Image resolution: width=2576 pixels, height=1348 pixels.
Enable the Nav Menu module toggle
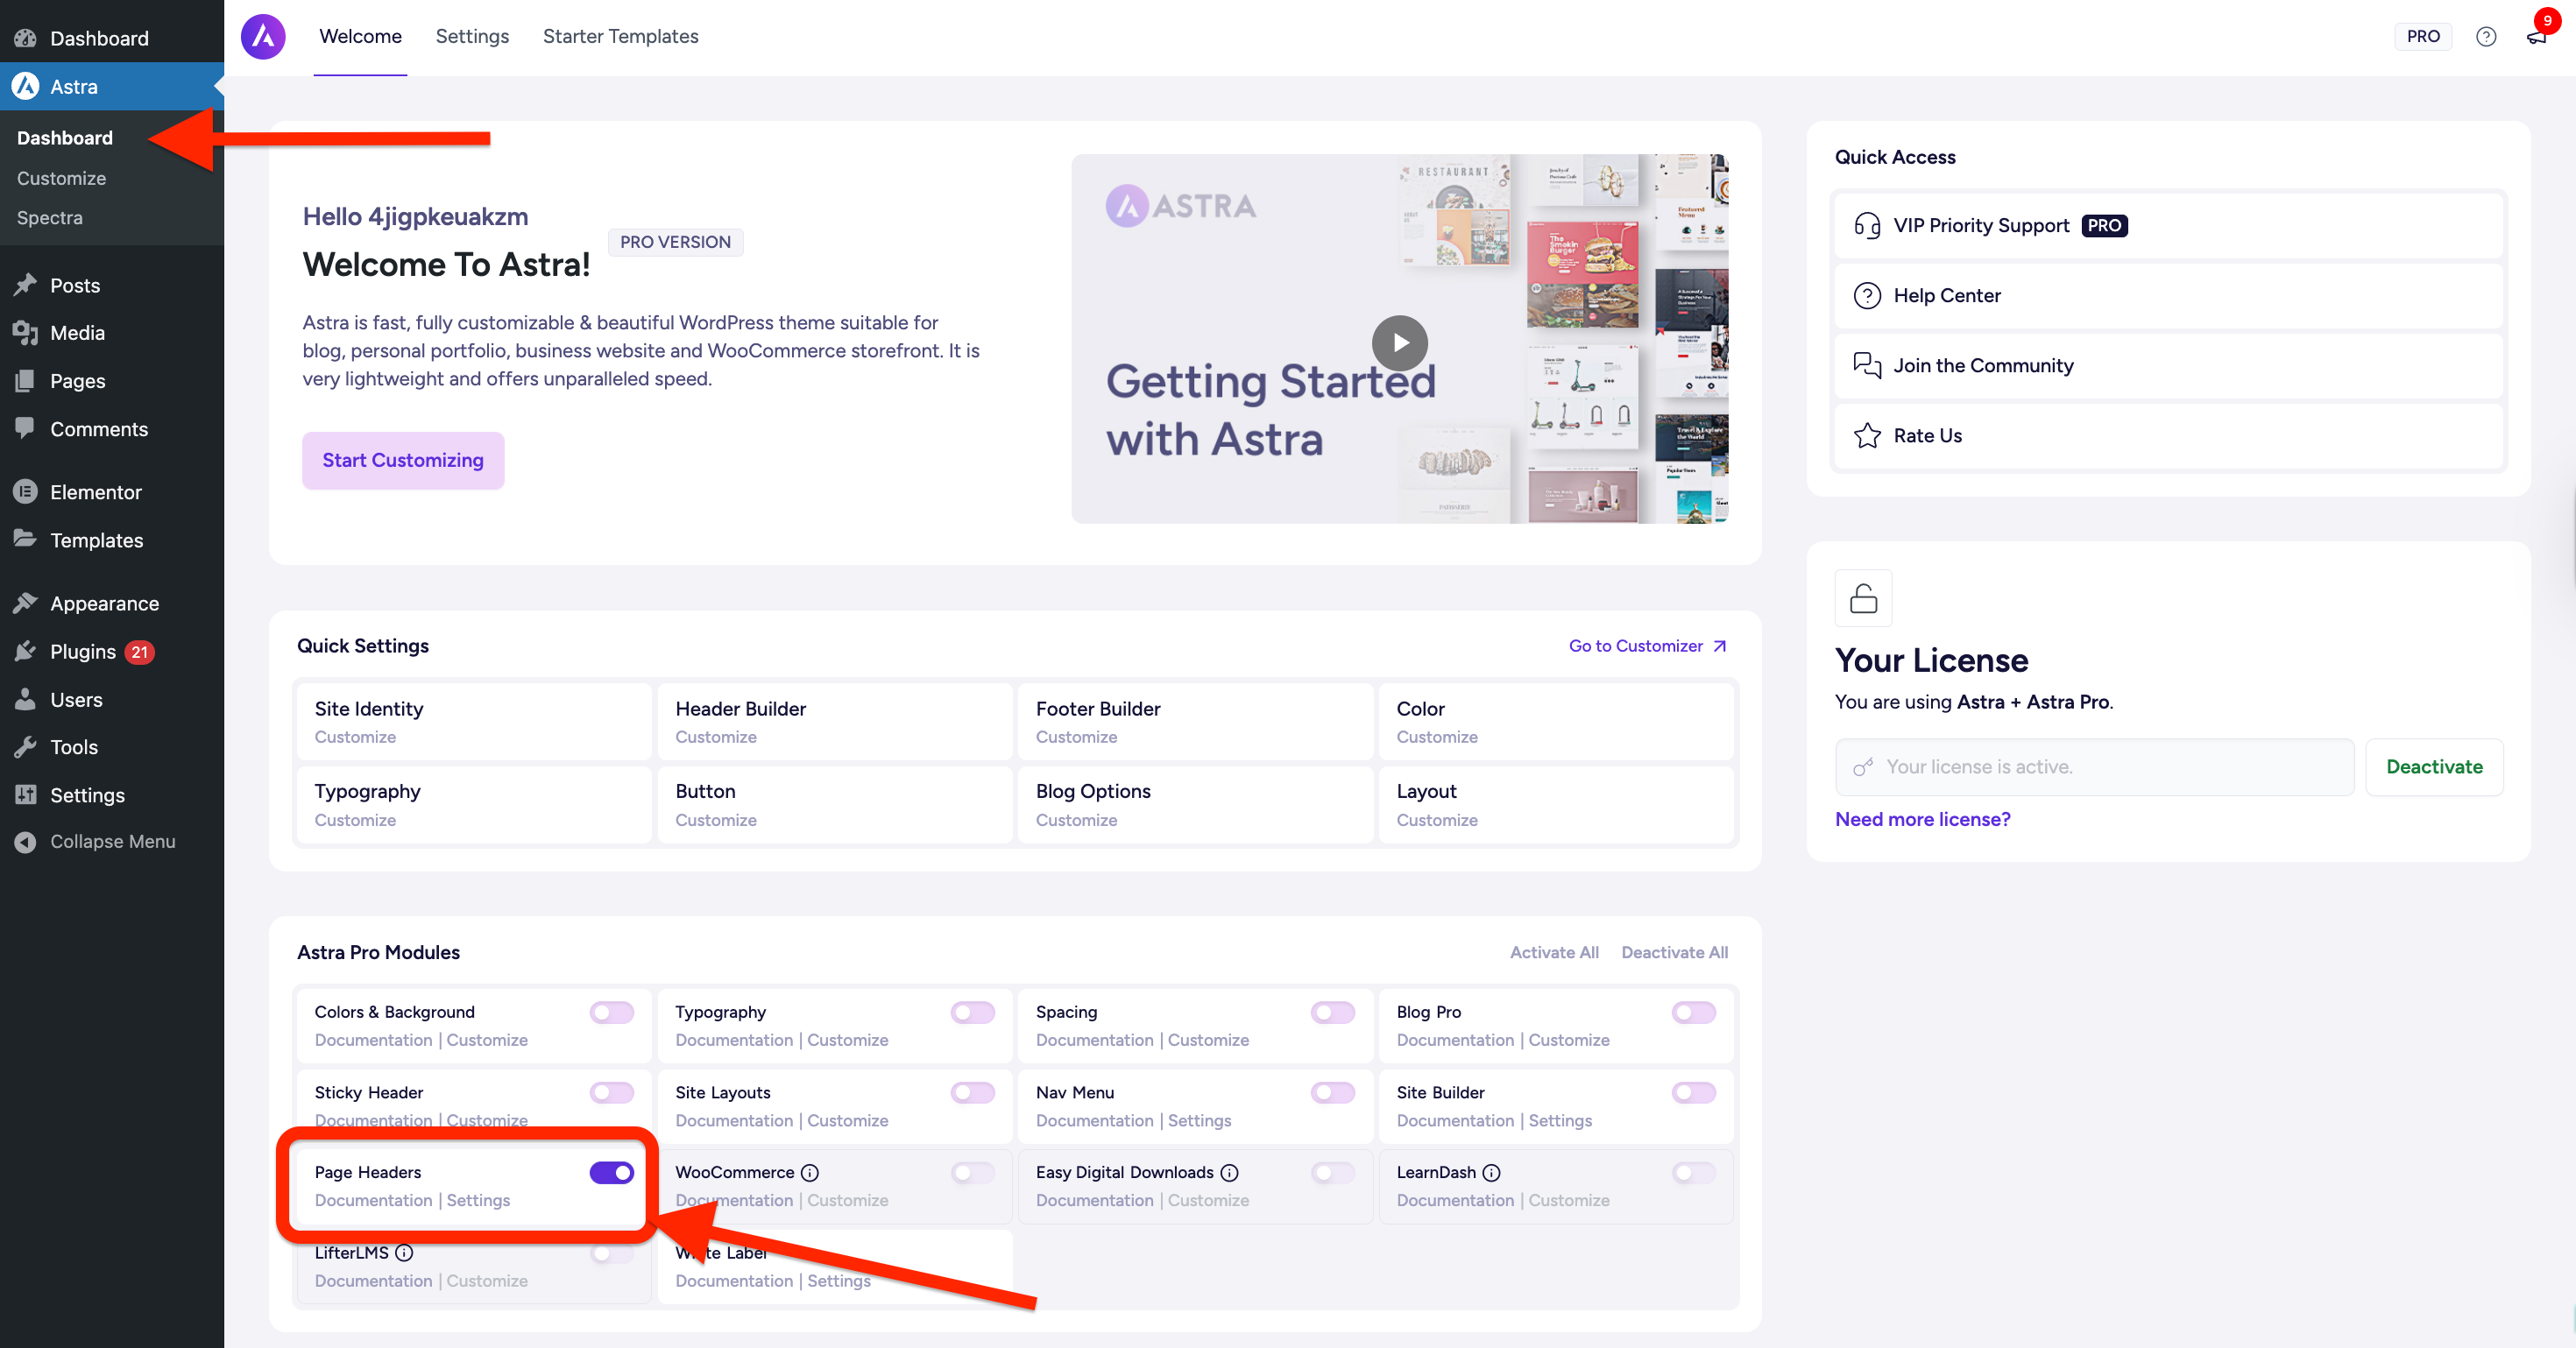pyautogui.click(x=1332, y=1092)
